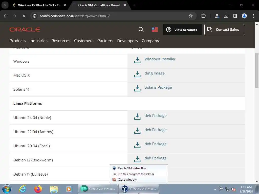Click scrollbar down arrow
Image resolution: width=259 pixels, height=194 pixels.
257,182
